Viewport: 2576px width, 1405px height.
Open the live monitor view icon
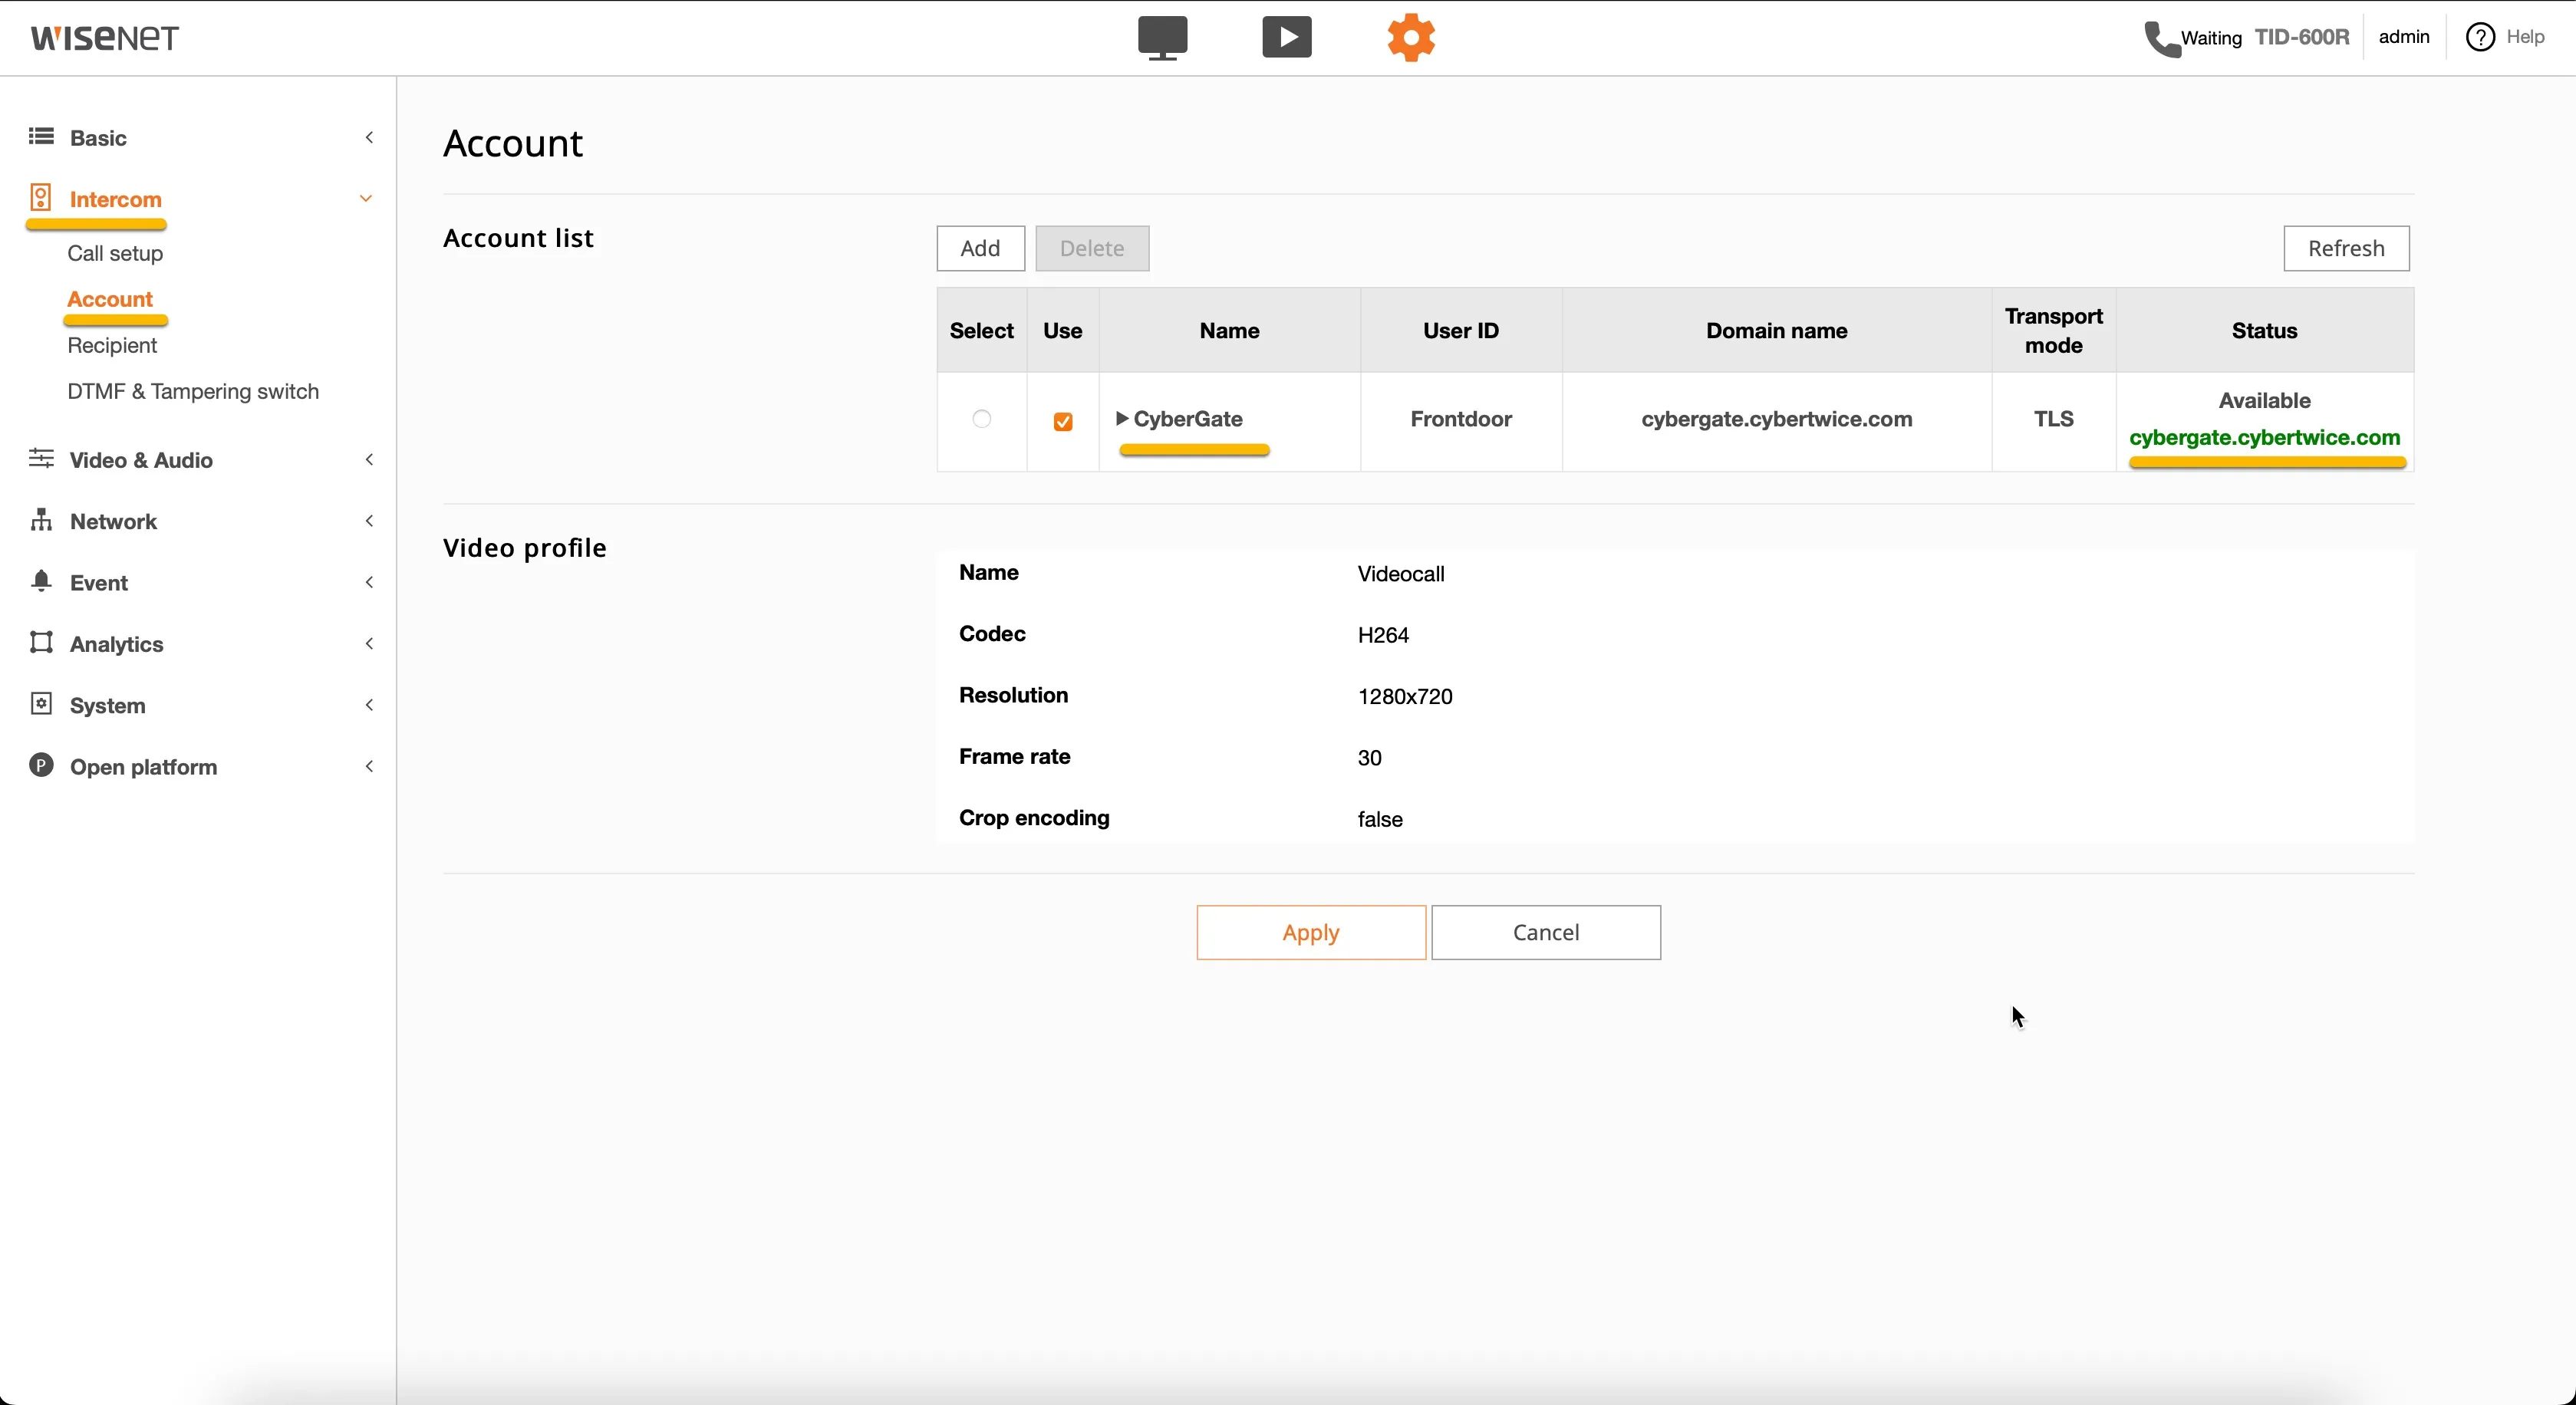pos(1162,38)
